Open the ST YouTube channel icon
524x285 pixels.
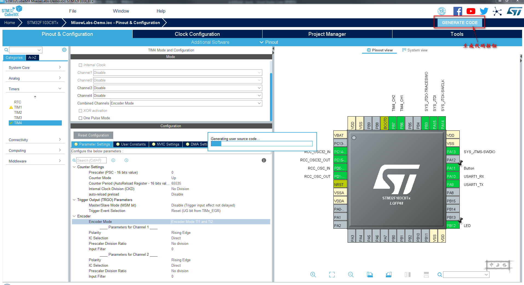click(471, 11)
